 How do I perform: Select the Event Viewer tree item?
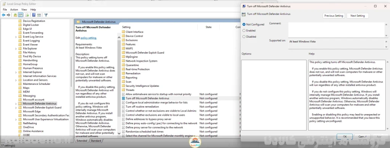(x=30, y=45)
